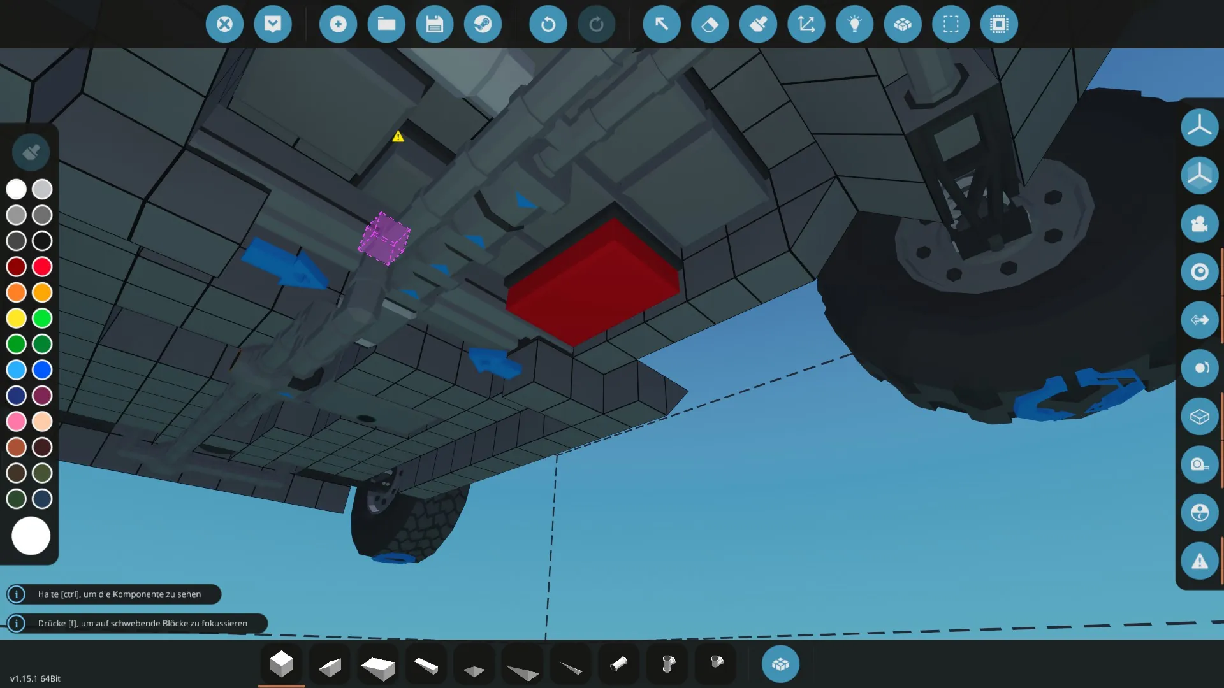Select the arrow pointer selection tool
Screen dimensions: 1224x688
pos(661,24)
